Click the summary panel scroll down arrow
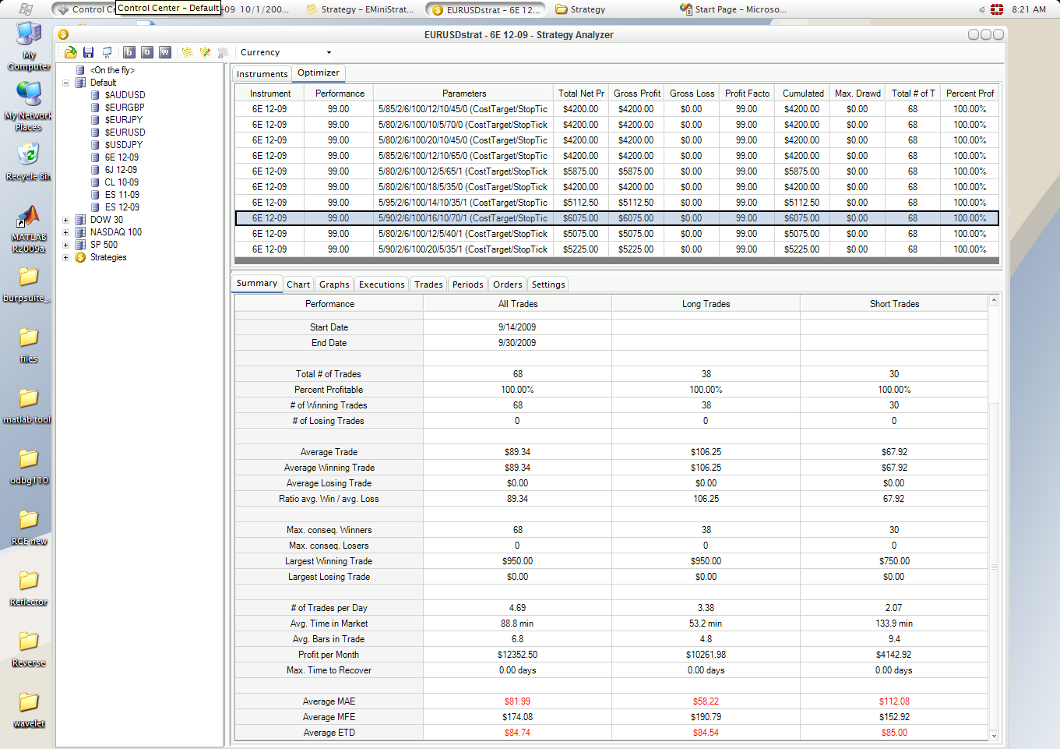 pyautogui.click(x=994, y=735)
